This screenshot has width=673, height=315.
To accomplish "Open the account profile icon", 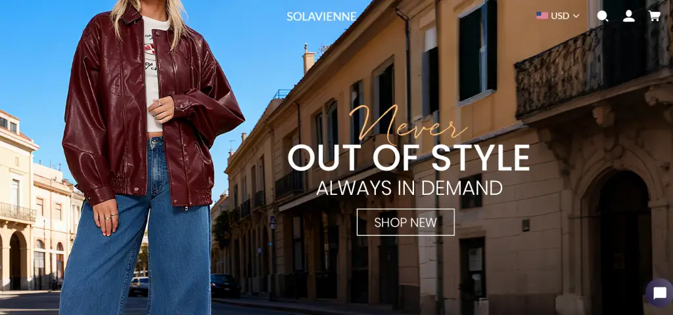I will [x=629, y=16].
